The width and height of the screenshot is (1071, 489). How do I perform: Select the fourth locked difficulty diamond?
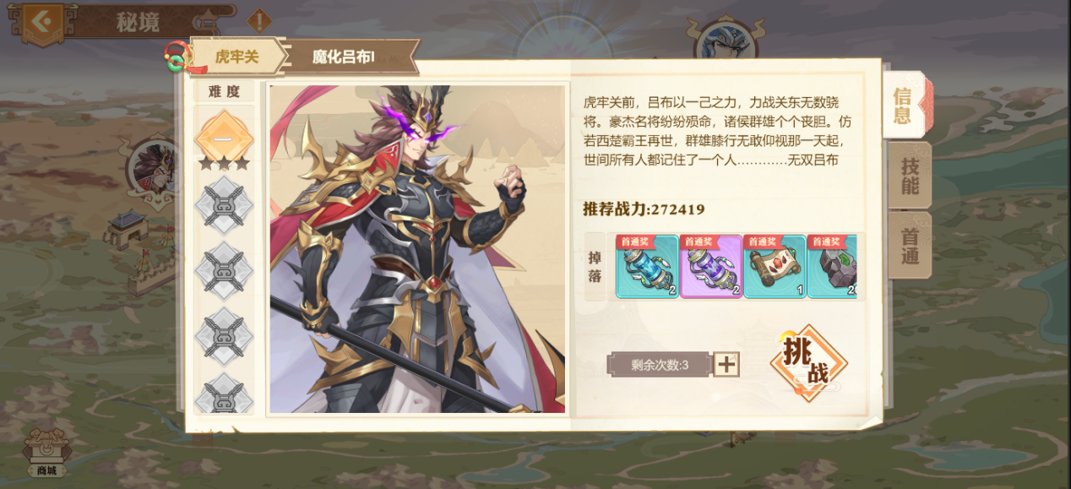pyautogui.click(x=224, y=394)
